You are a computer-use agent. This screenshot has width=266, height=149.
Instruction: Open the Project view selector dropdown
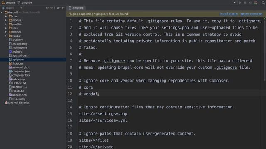tap(21, 8)
